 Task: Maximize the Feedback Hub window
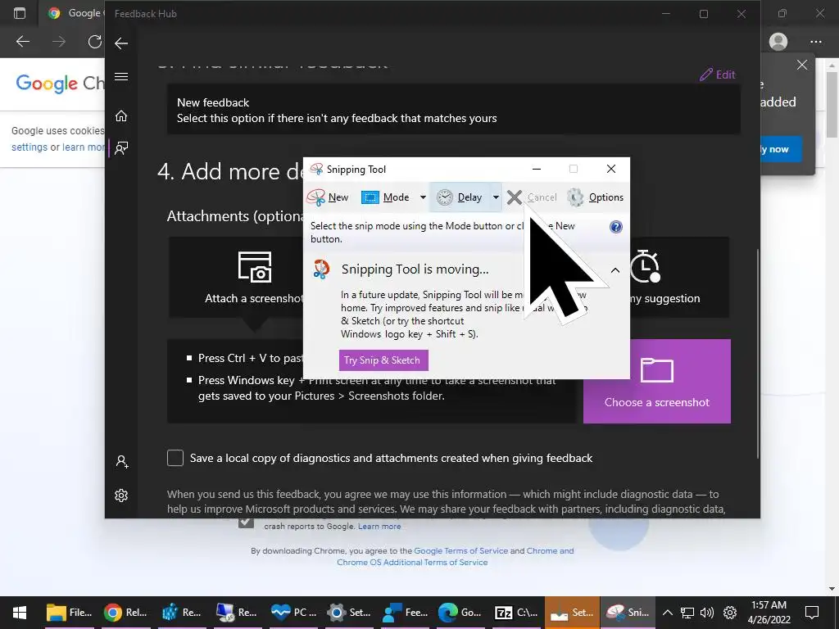704,14
